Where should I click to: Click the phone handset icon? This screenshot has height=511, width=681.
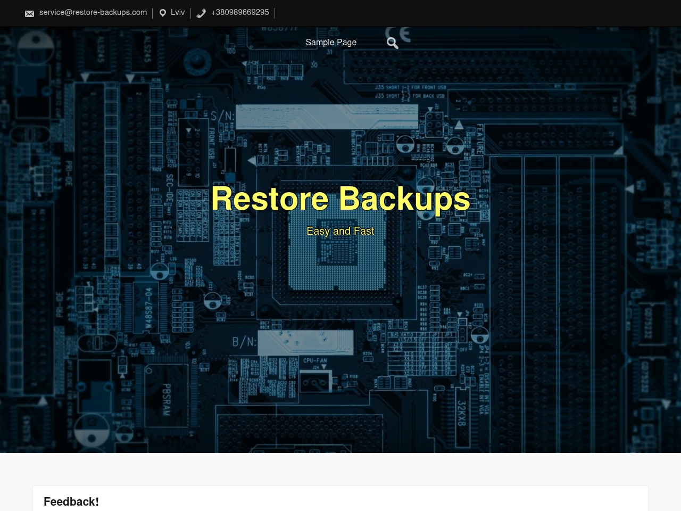(201, 13)
